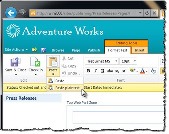Open the Undo dropdown arrow

(80, 74)
